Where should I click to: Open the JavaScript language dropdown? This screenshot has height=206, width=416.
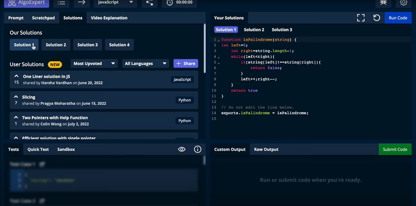tap(115, 3)
